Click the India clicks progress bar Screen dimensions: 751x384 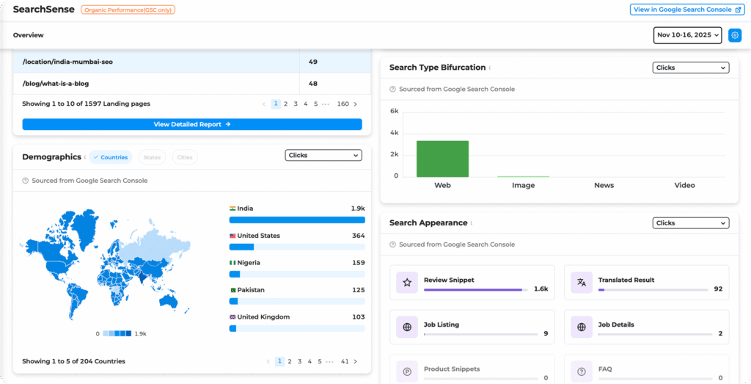297,220
